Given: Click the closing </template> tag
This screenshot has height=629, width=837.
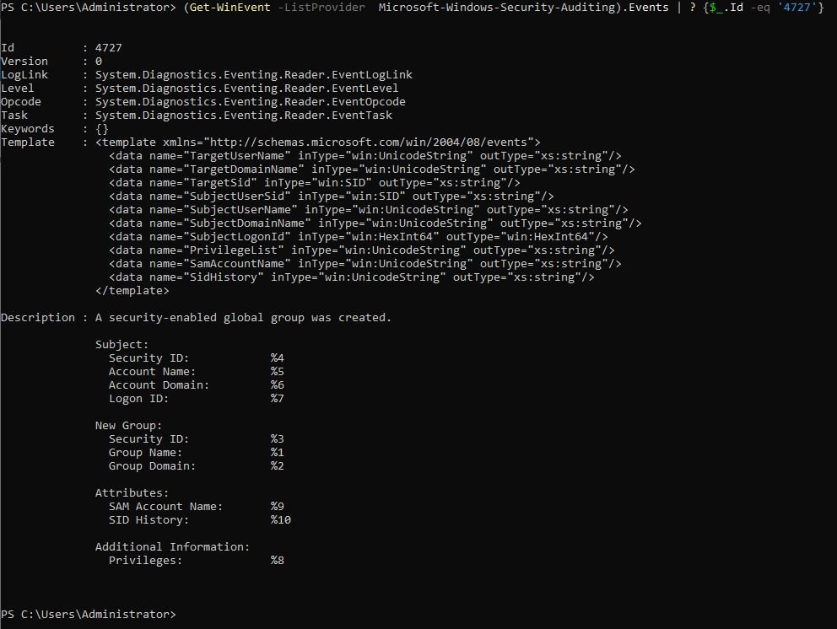Looking at the screenshot, I should point(132,291).
